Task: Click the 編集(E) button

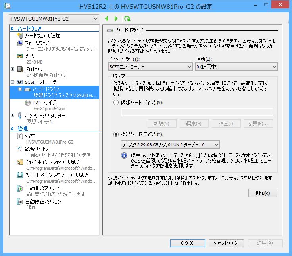Action: click(x=194, y=124)
